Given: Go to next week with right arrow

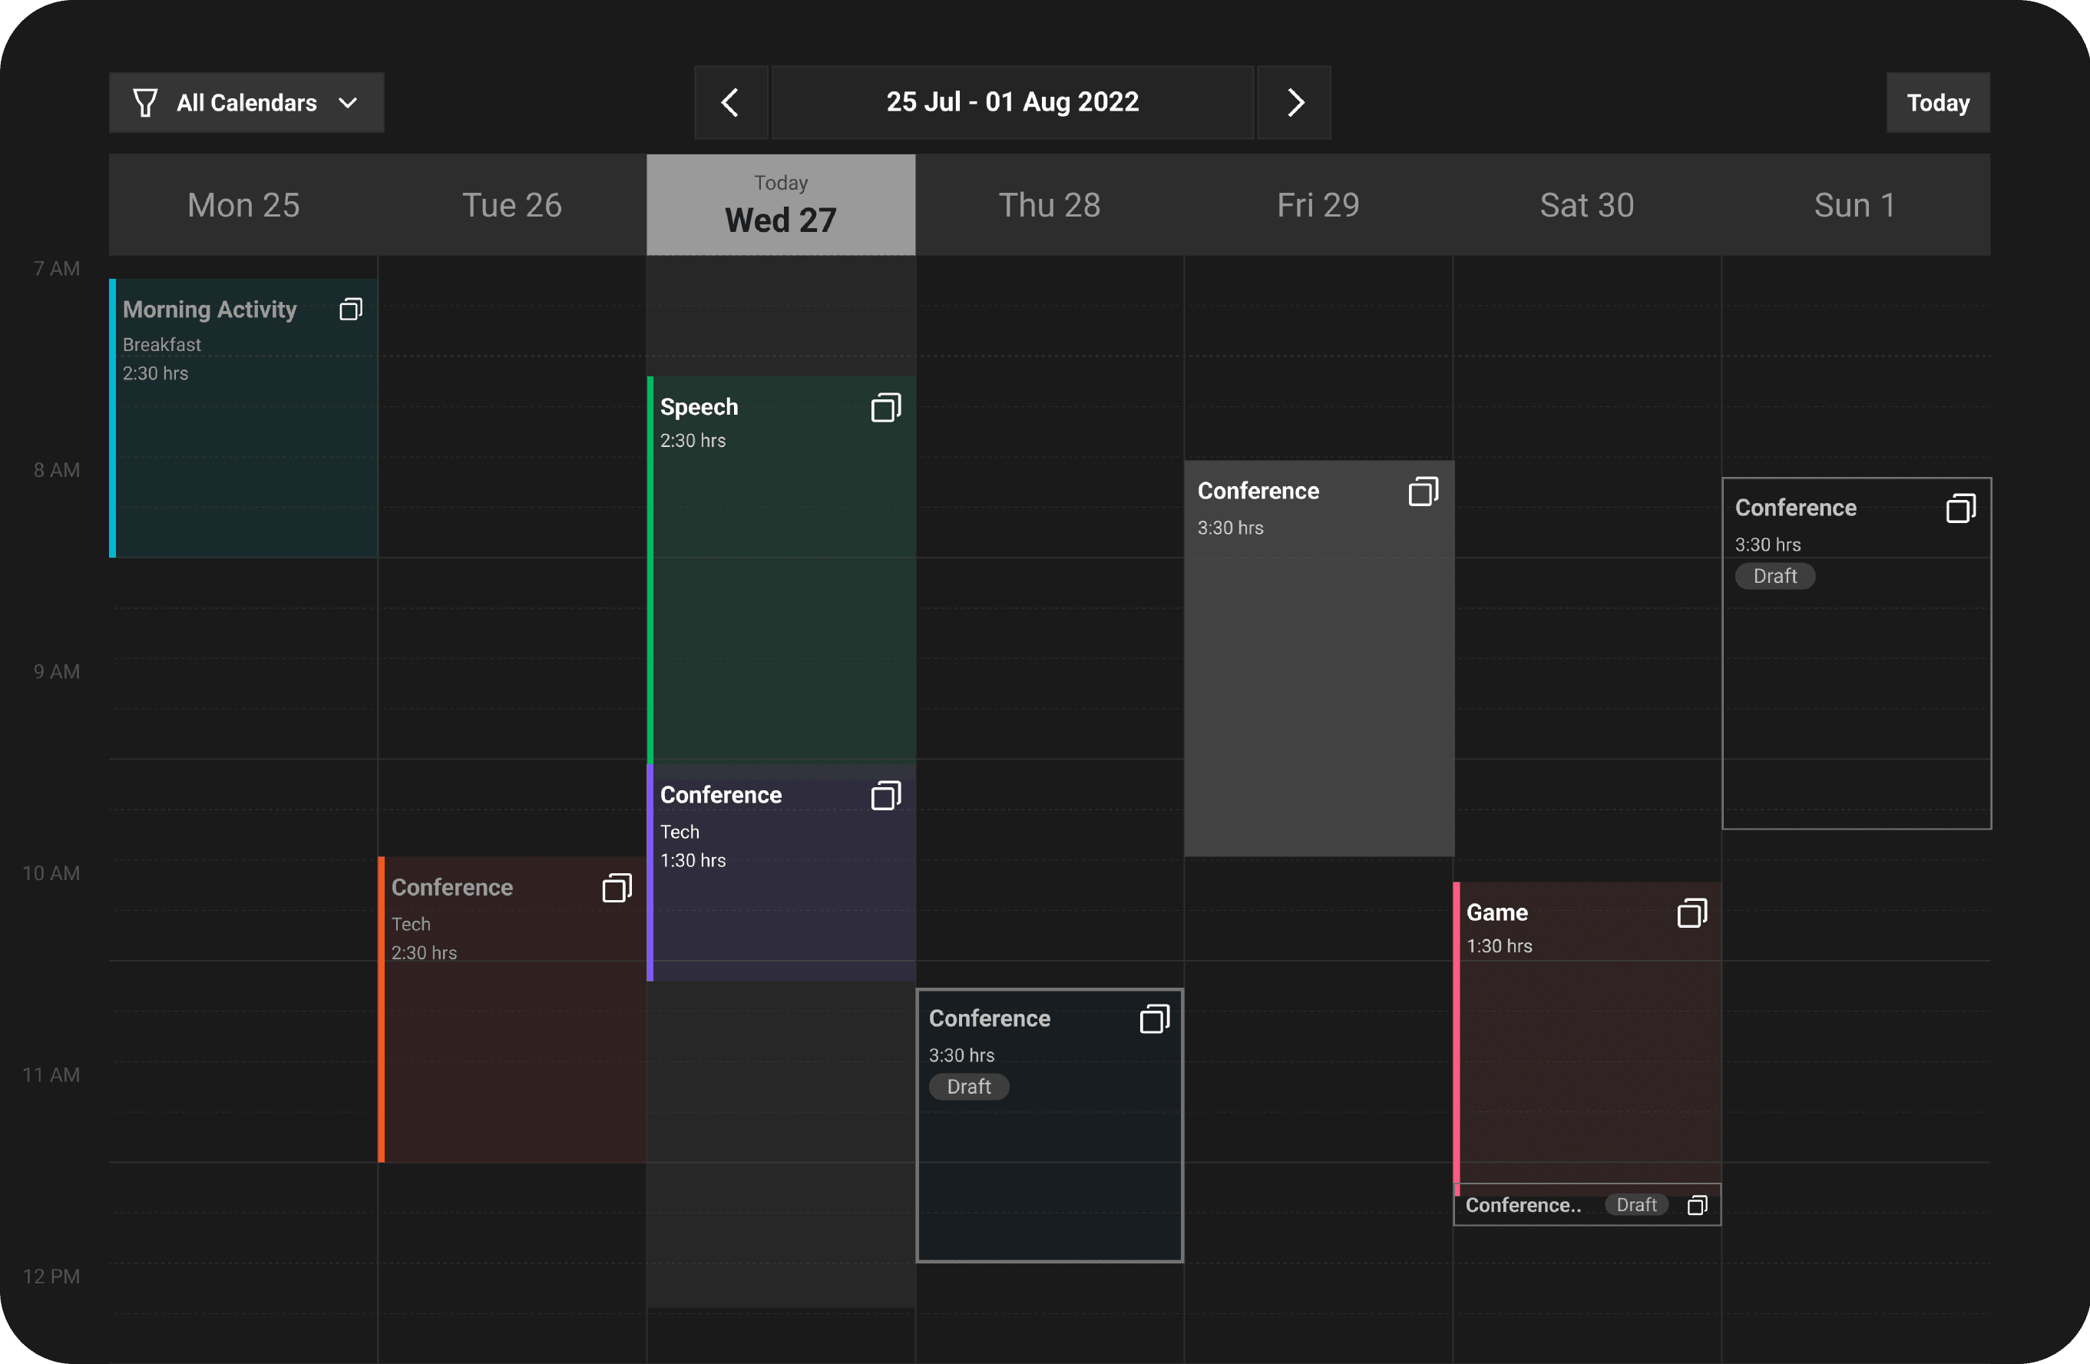Looking at the screenshot, I should pos(1295,103).
